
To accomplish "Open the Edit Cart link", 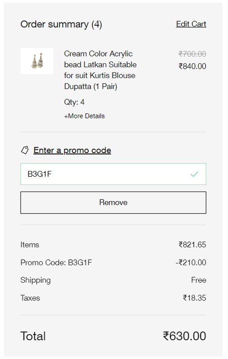I will [x=191, y=24].
